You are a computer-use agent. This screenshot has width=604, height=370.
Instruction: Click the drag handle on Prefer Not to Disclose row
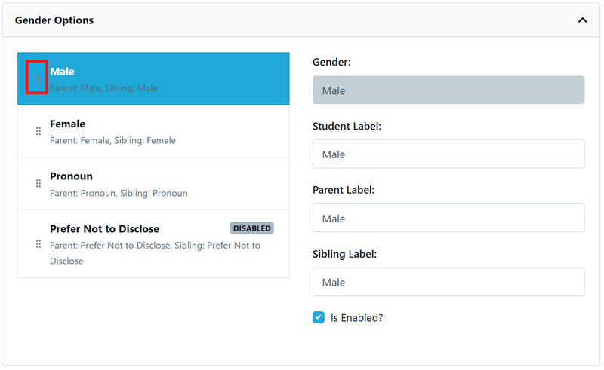tap(39, 244)
